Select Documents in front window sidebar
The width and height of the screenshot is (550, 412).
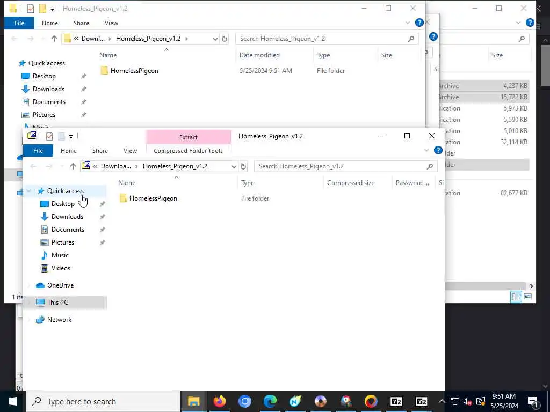68,230
